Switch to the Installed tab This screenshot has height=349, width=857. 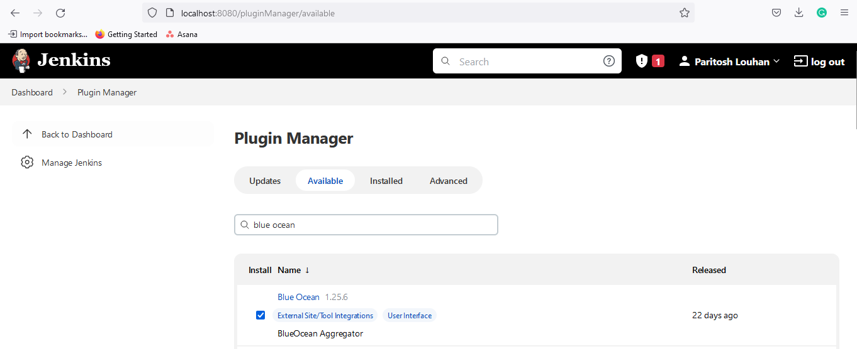[x=386, y=181]
